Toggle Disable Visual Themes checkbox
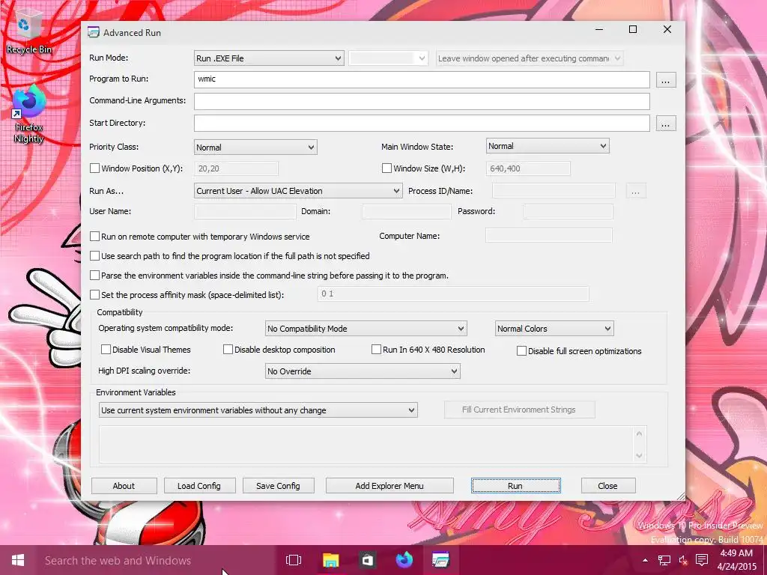The width and height of the screenshot is (767, 575). click(x=106, y=350)
